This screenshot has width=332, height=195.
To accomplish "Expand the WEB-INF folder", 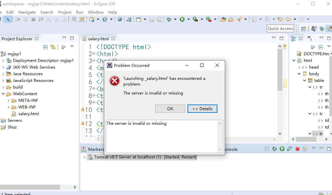I will 8,107.
